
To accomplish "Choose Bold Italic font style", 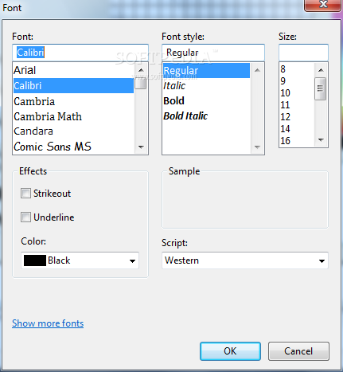I will click(x=185, y=116).
